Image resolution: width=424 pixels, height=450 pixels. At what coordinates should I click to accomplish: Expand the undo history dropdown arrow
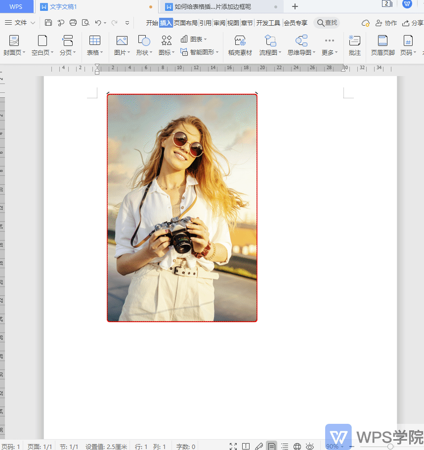pos(105,23)
